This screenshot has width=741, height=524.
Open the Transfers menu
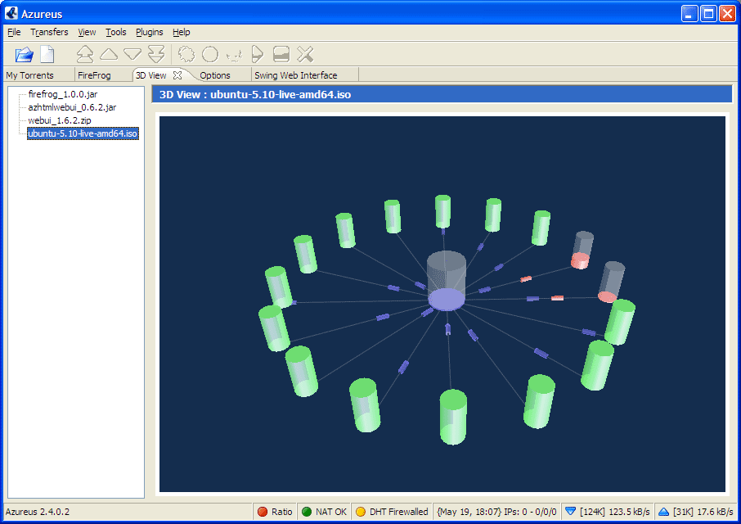pos(49,32)
